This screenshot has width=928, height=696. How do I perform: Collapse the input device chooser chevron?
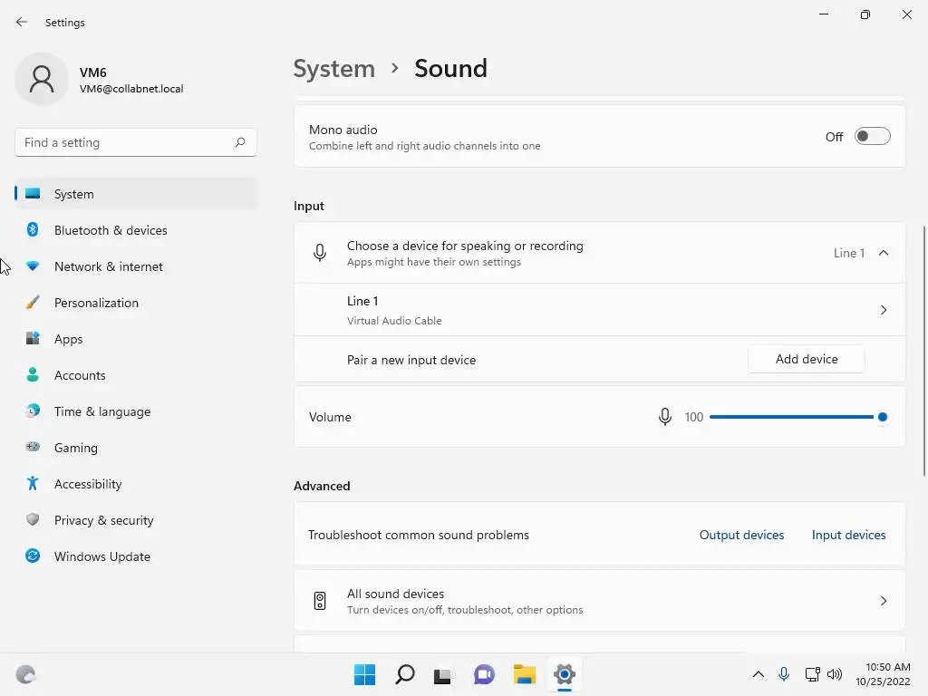point(884,253)
